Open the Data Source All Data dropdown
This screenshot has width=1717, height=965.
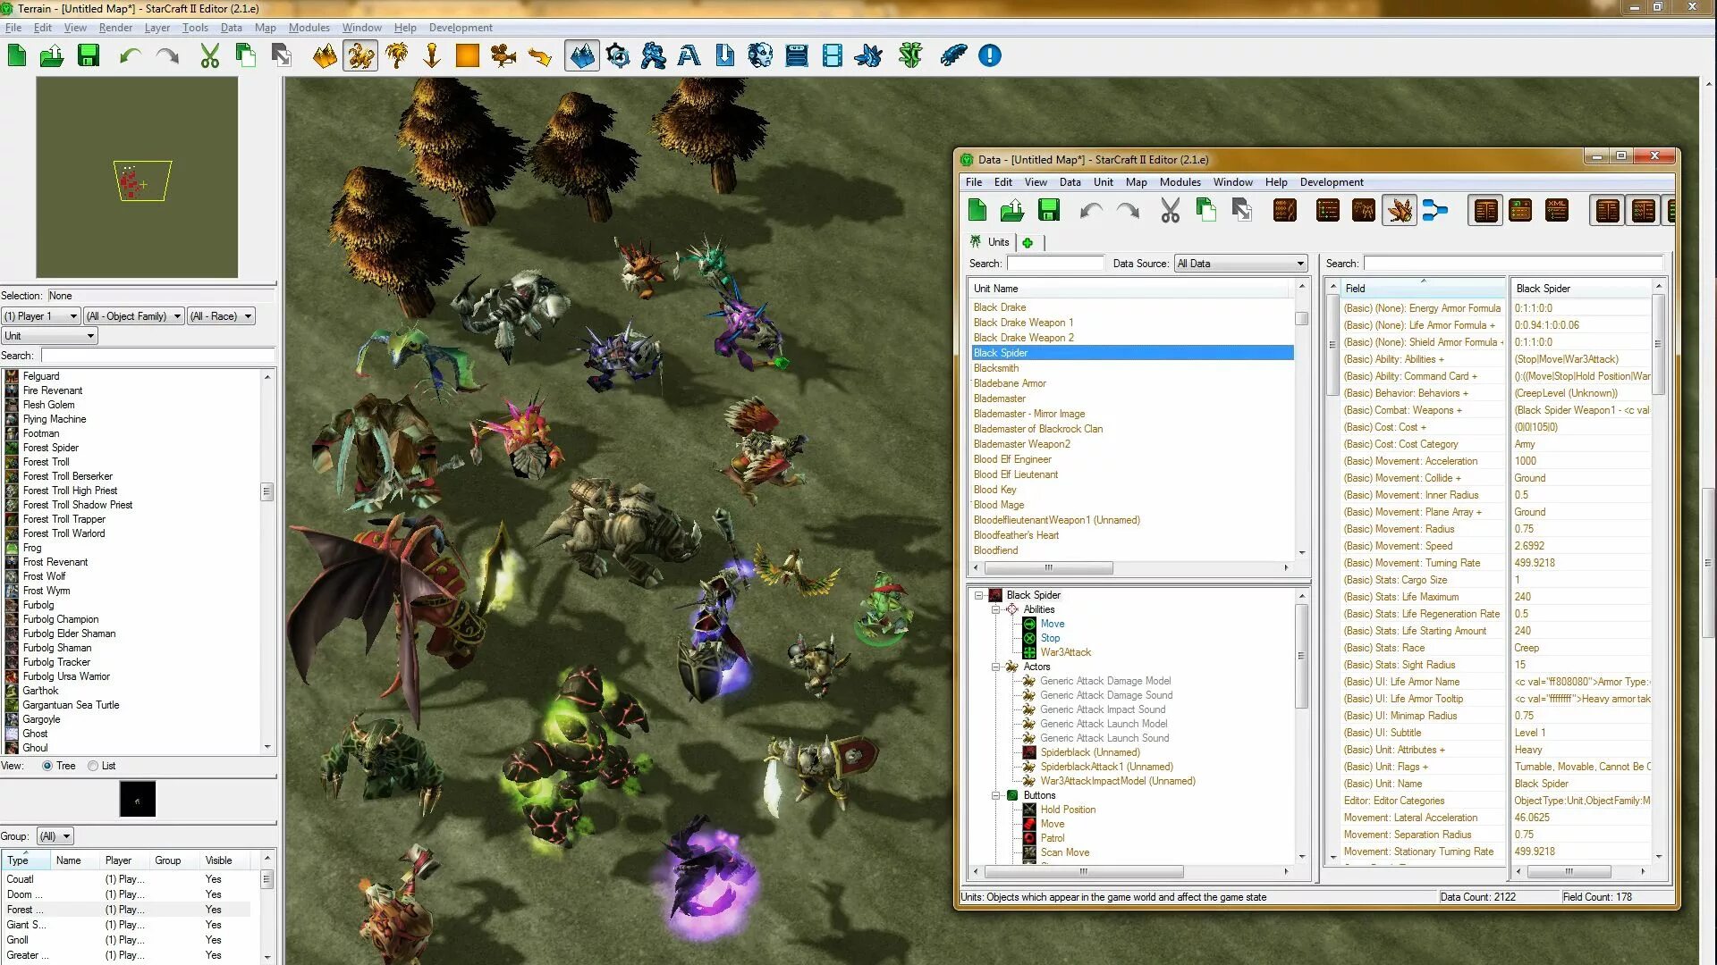(1240, 264)
